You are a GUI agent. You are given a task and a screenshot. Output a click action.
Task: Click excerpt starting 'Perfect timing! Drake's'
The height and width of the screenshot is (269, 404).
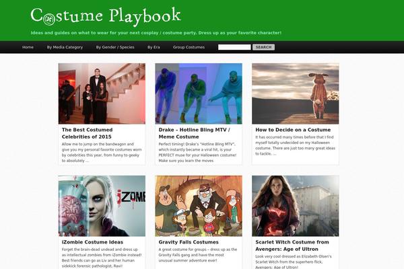click(x=197, y=153)
